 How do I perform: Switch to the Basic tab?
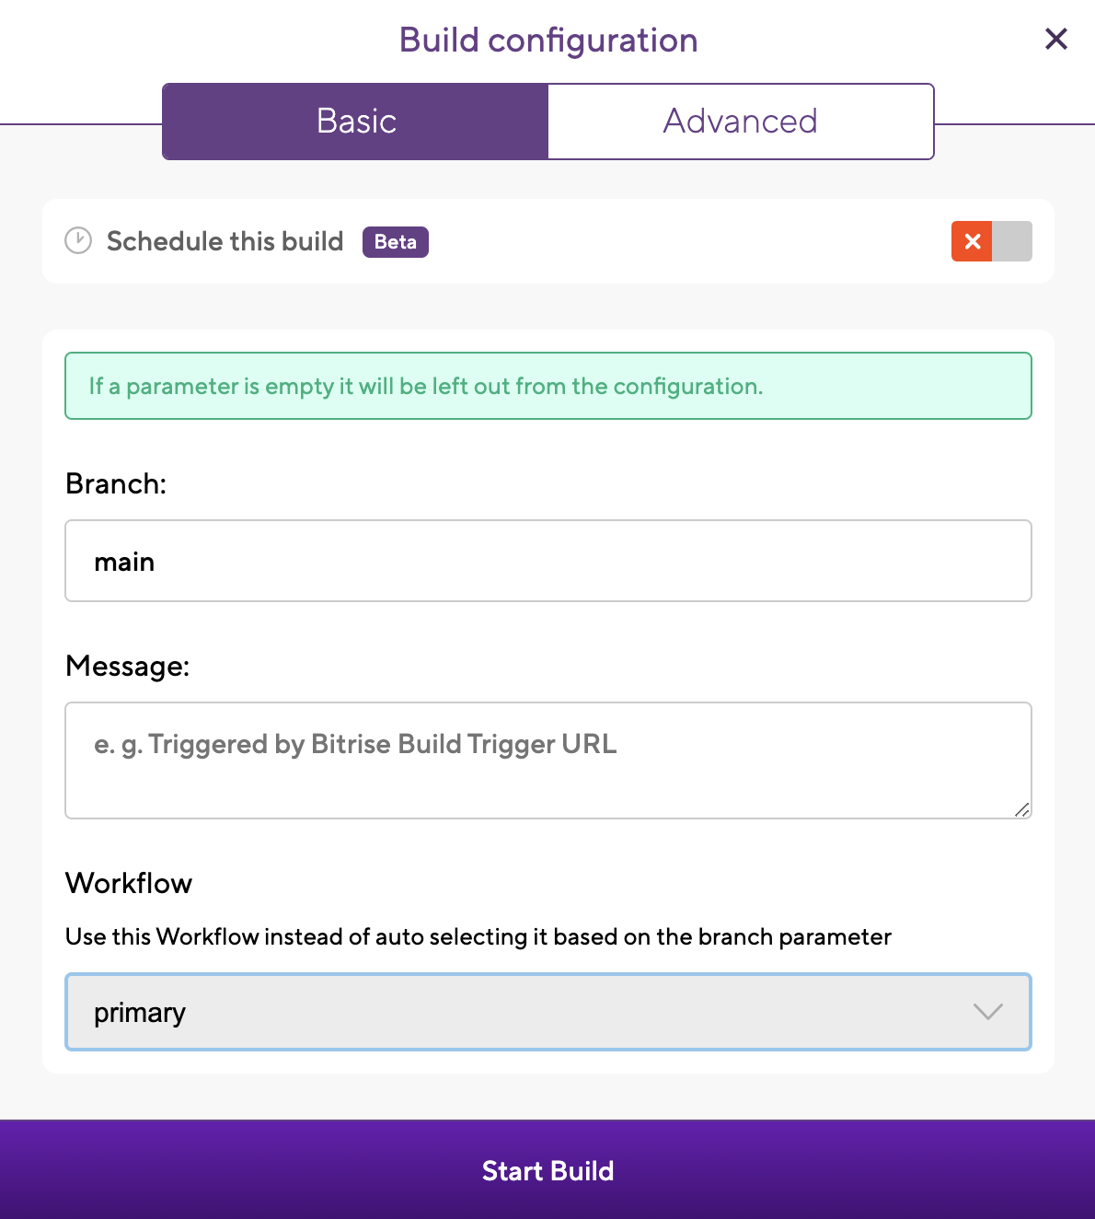356,122
